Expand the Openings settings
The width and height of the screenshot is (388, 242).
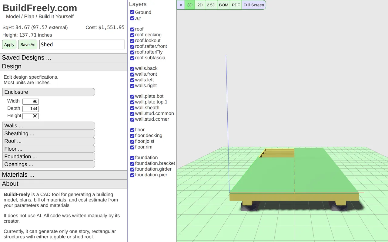49,164
